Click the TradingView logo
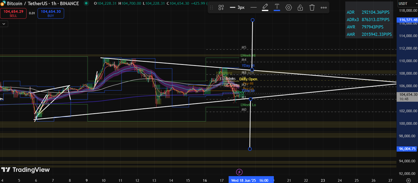The width and height of the screenshot is (418, 183). tap(25, 170)
